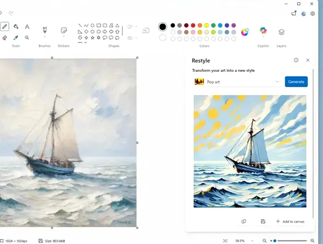Image resolution: width=323 pixels, height=244 pixels.
Task: Pick the Fill bucket tool
Action: tap(16, 26)
